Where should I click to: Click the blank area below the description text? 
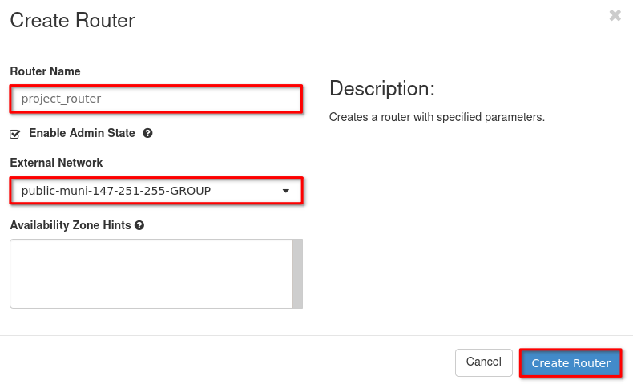click(x=473, y=224)
